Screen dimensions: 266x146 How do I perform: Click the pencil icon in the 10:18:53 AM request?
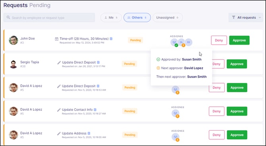(59, 86)
